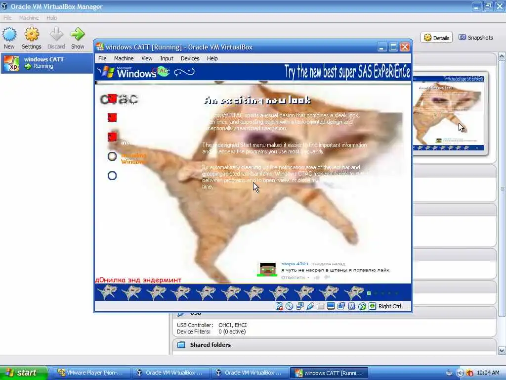
Task: Click the CPU virtualization chip status icon
Action: (352, 306)
